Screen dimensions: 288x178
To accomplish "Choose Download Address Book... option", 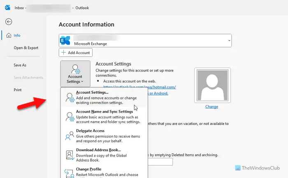I will tap(105, 155).
